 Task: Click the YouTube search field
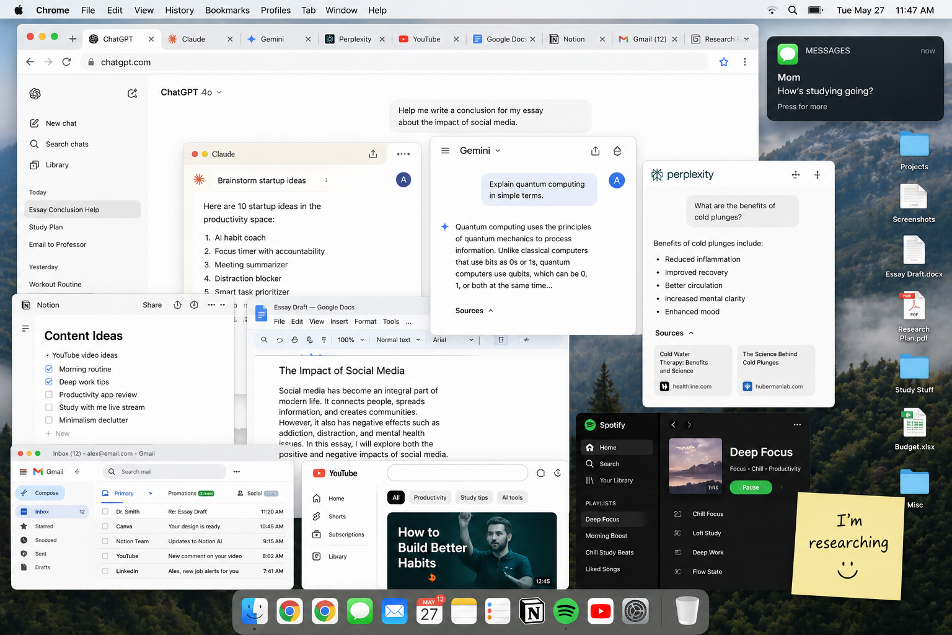coord(457,473)
